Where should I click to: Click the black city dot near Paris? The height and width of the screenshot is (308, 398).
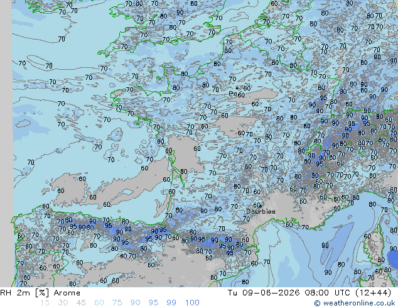coord(237,88)
